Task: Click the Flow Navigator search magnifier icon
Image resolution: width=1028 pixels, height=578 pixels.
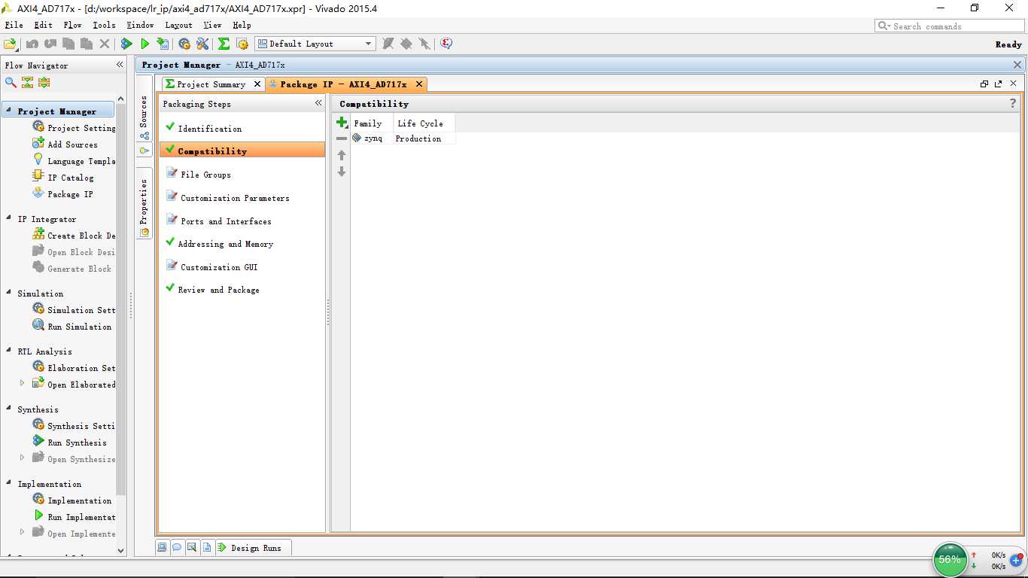Action: tap(11, 82)
